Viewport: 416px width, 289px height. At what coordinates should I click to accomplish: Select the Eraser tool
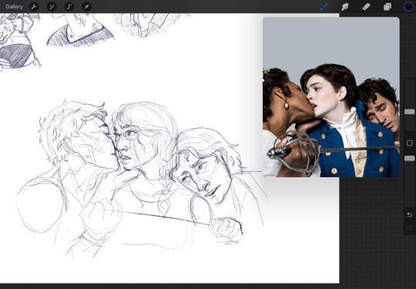click(x=366, y=7)
